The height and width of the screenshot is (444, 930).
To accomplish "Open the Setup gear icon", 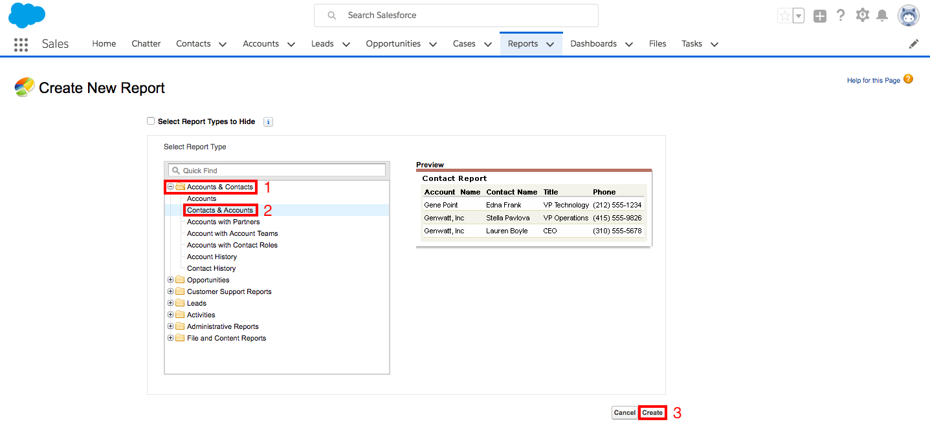I will tap(862, 16).
